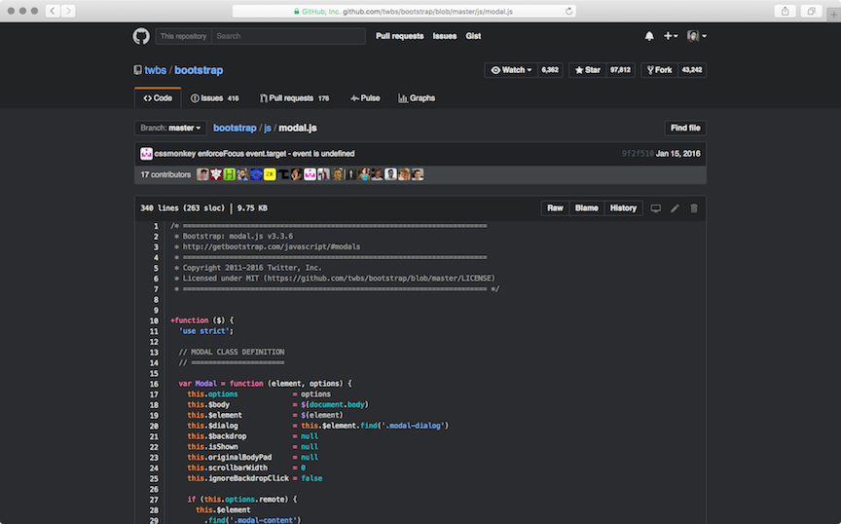View the 43,242 forks count
Screen dimensions: 841x524
pos(692,70)
